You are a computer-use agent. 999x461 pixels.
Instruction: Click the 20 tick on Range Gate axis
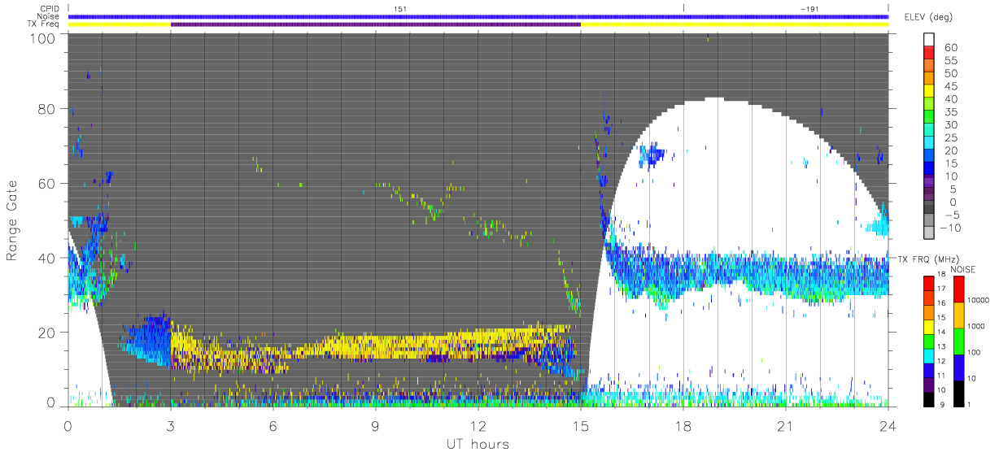46,332
